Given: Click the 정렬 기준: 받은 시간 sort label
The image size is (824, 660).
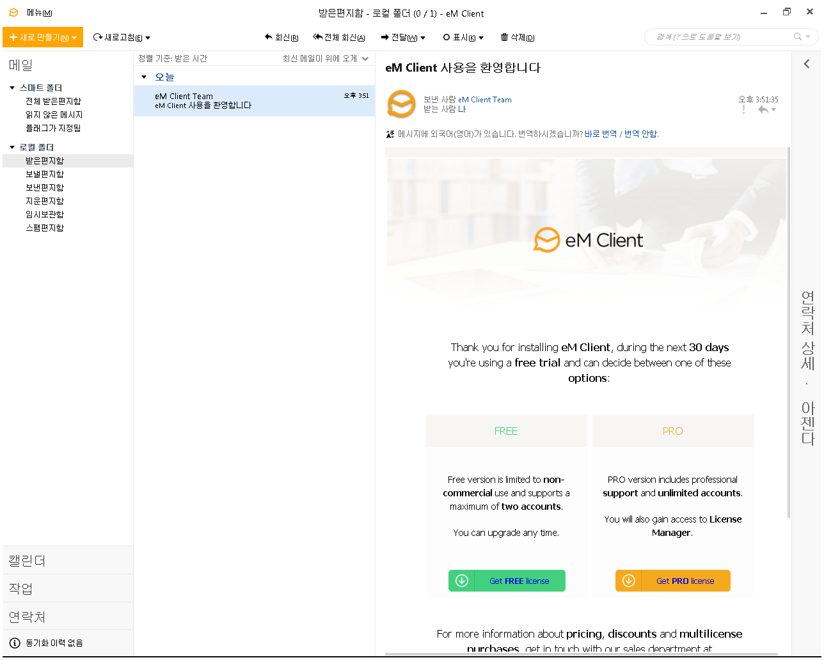Looking at the screenshot, I should tap(173, 58).
